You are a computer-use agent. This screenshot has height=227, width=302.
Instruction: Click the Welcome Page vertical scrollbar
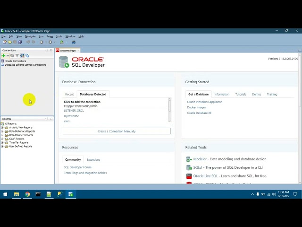click(300, 118)
